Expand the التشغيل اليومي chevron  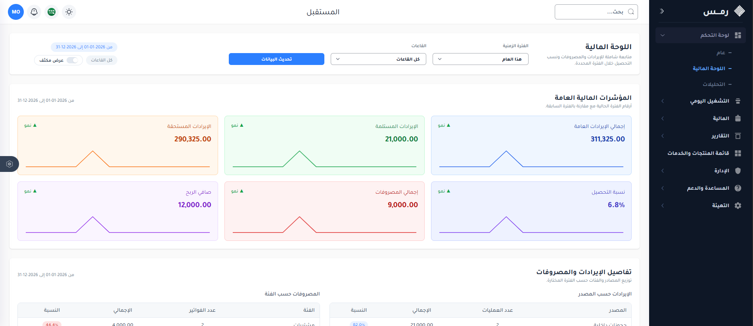(x=663, y=101)
